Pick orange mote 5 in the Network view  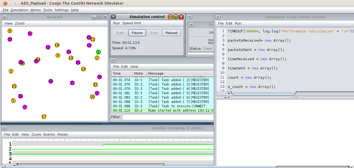click(13, 100)
